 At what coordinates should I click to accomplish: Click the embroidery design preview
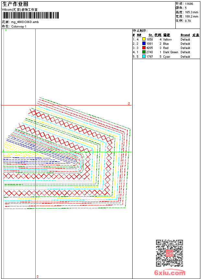(x=67, y=153)
